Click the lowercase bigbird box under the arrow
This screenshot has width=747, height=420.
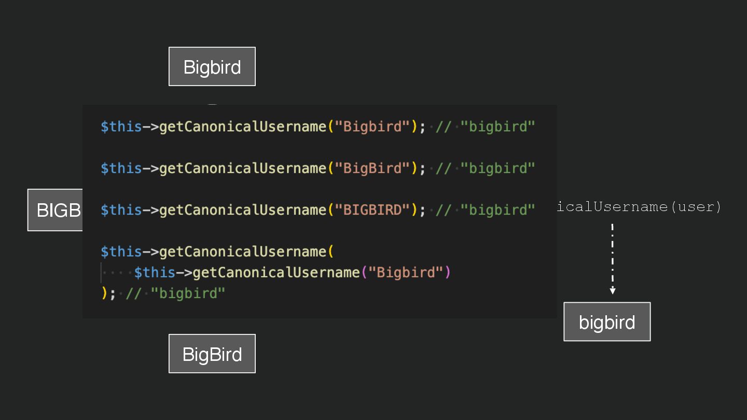(607, 322)
